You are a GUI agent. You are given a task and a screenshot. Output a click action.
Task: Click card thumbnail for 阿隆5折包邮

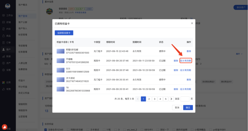pyautogui.click(x=60, y=51)
